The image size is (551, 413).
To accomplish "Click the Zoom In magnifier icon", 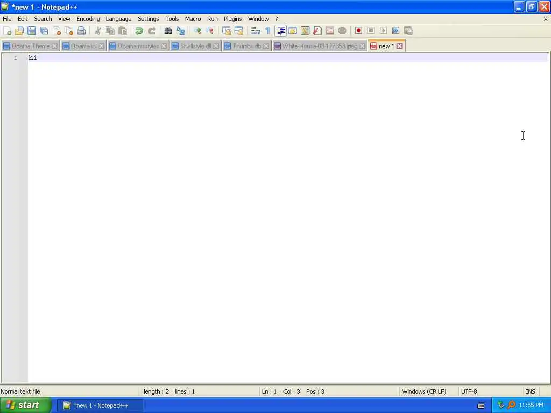I will pyautogui.click(x=197, y=31).
